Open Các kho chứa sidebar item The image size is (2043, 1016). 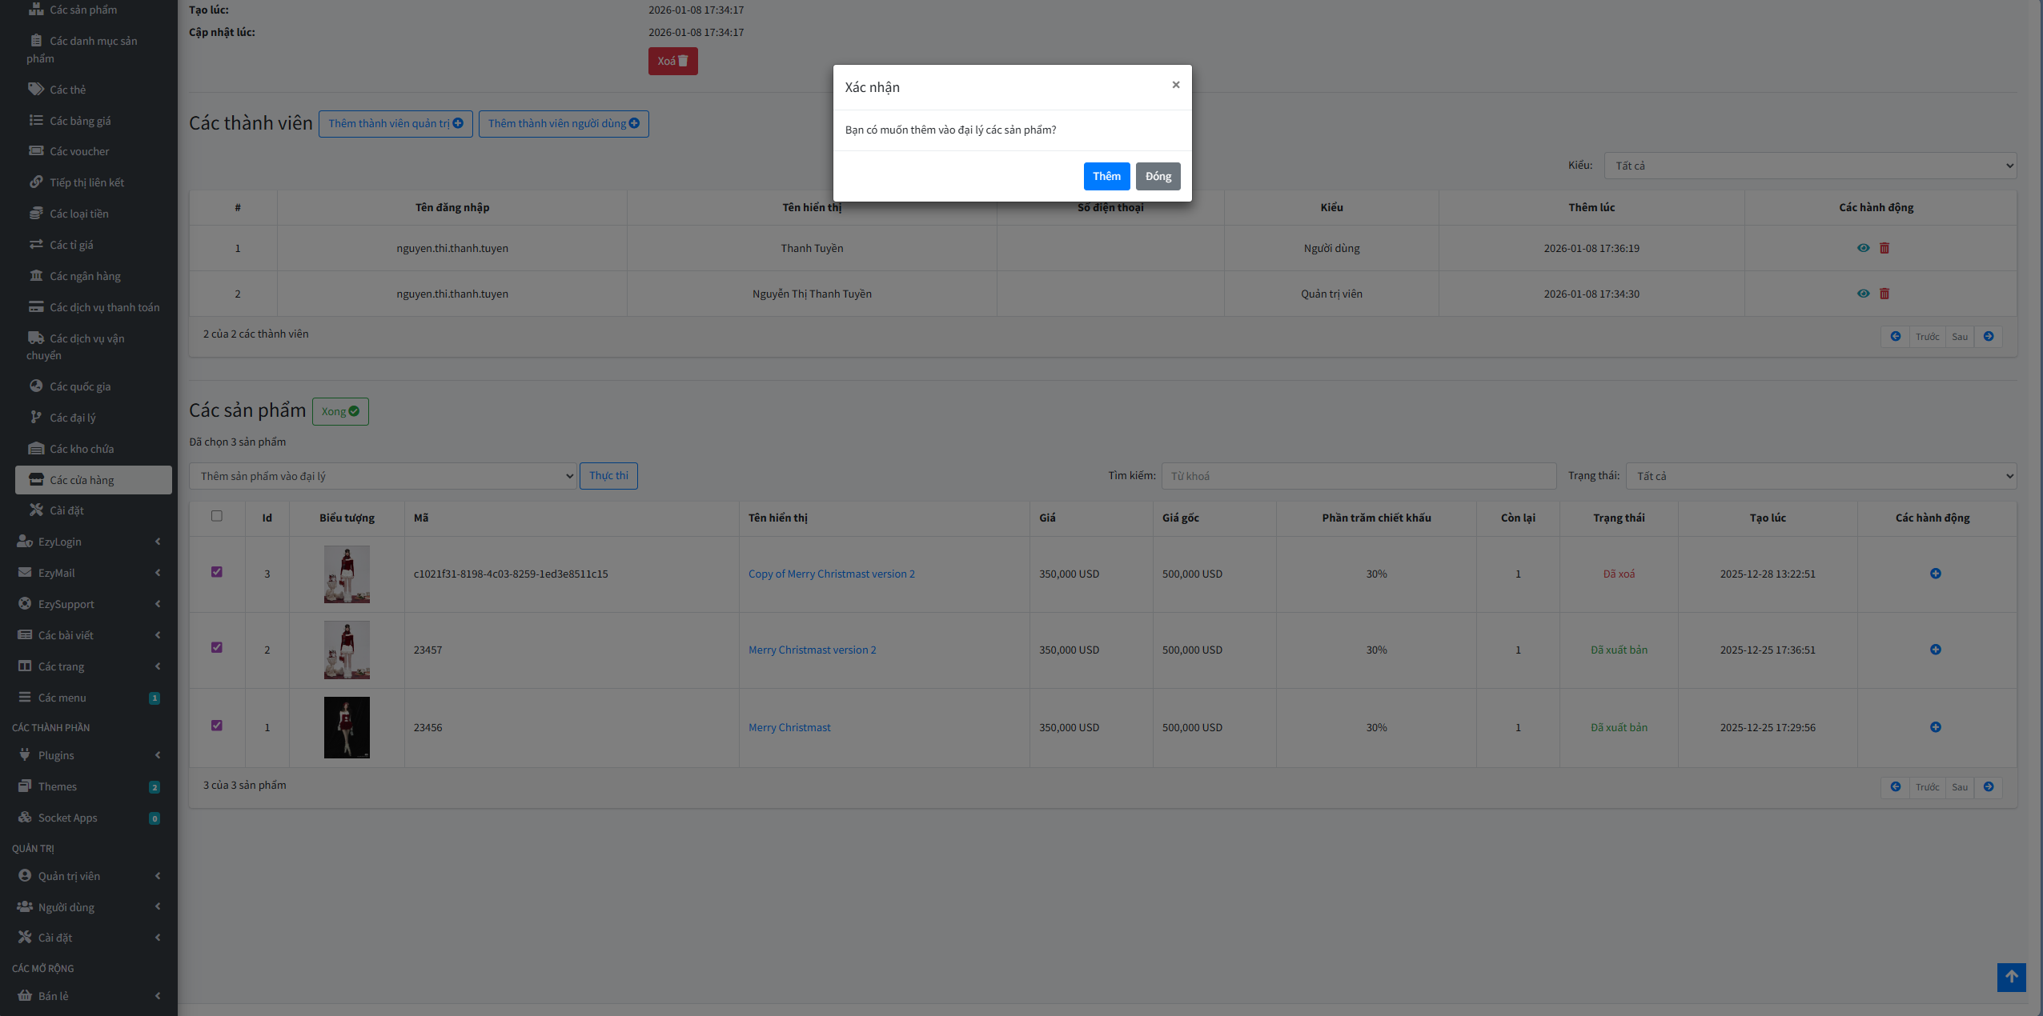[82, 449]
